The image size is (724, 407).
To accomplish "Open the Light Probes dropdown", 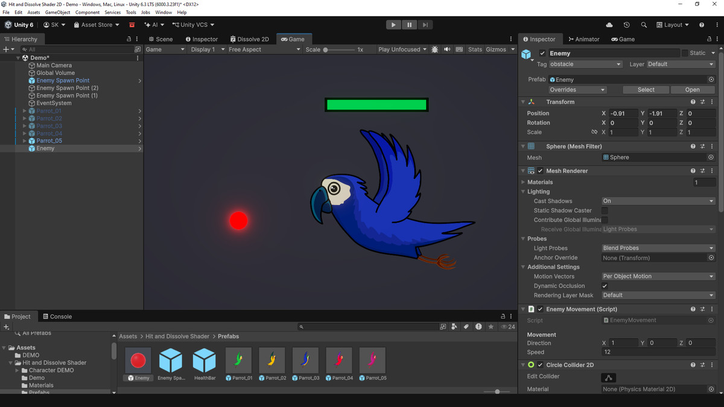I will (x=658, y=248).
